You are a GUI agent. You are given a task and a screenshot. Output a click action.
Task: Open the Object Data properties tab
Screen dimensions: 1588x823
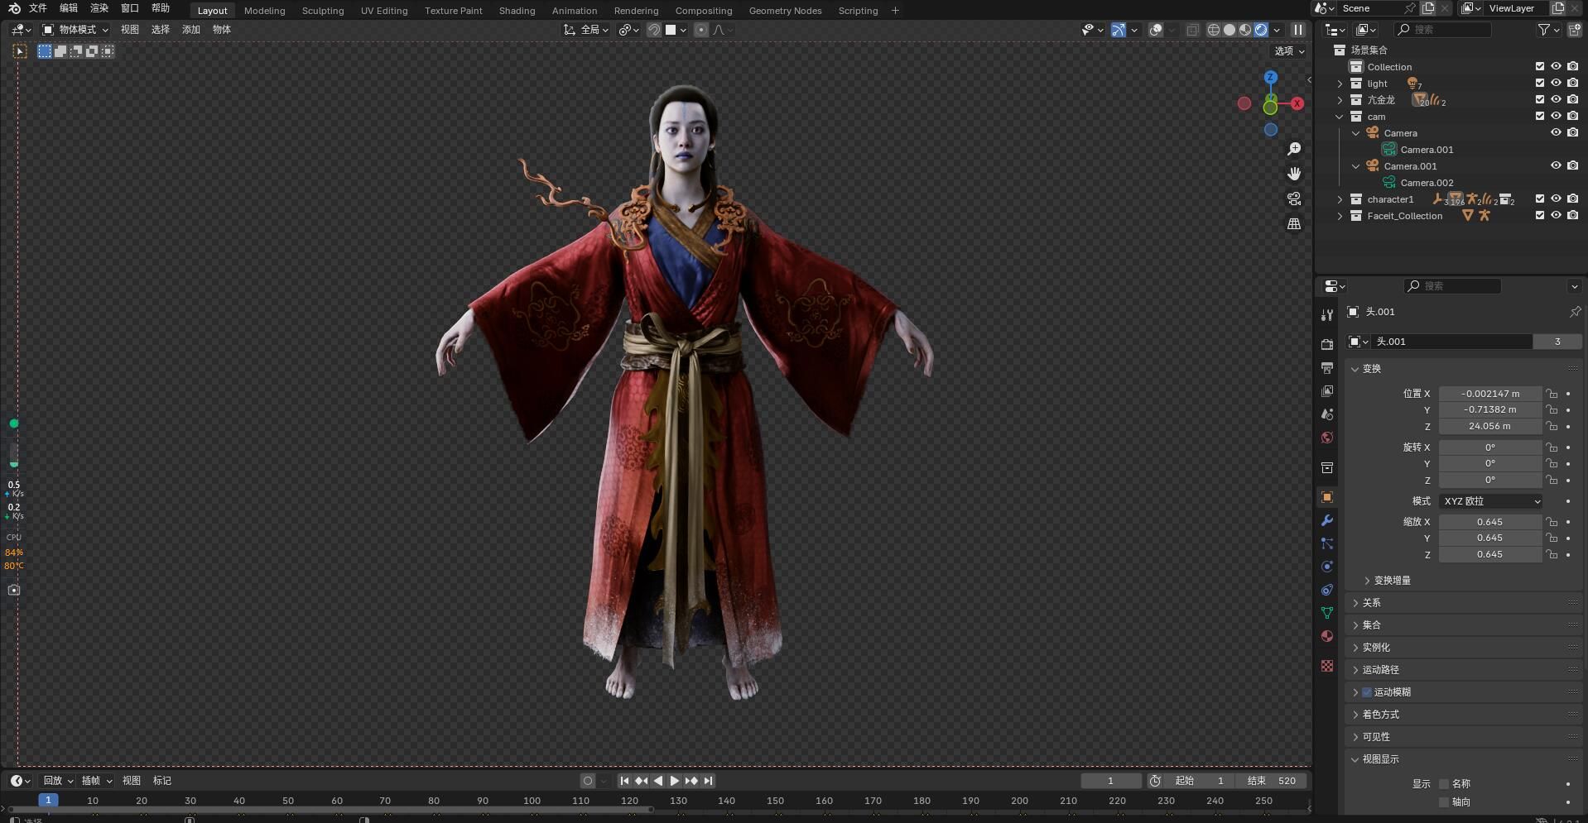1327,613
